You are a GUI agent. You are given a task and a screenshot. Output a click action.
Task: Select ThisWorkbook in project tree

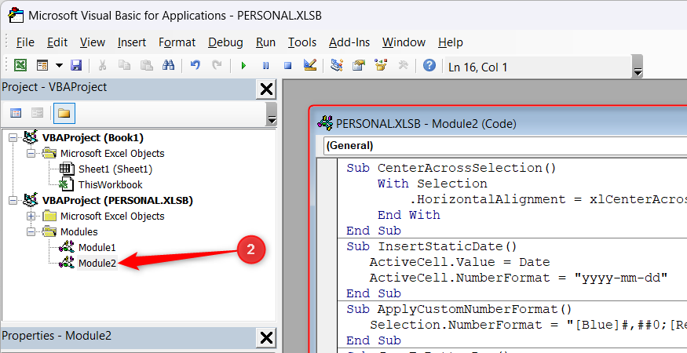111,185
